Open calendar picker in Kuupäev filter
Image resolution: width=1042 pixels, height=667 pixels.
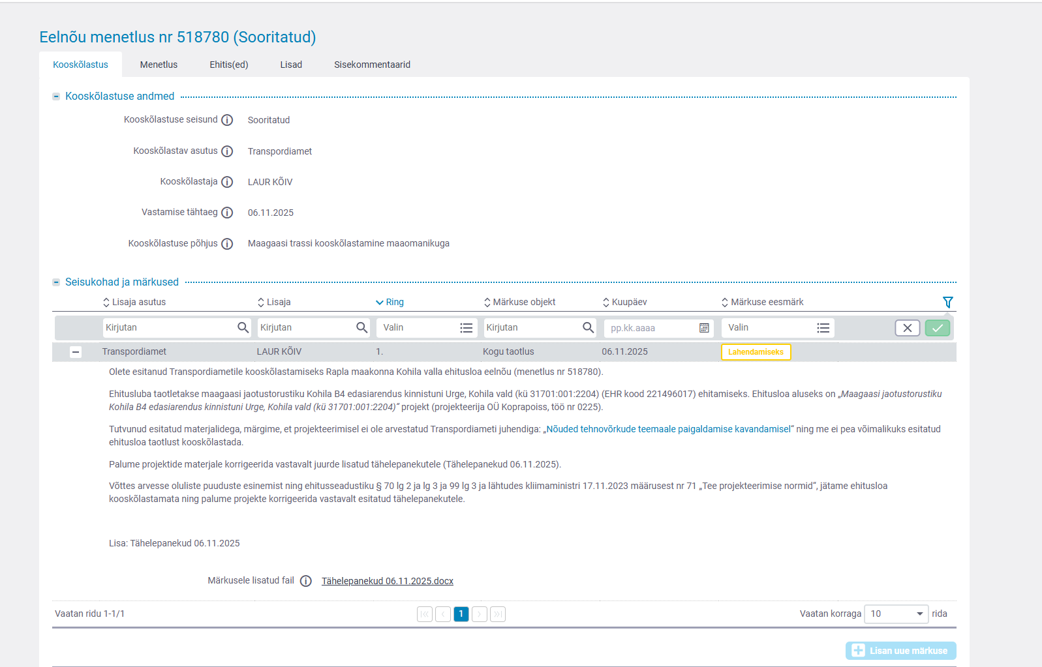704,328
